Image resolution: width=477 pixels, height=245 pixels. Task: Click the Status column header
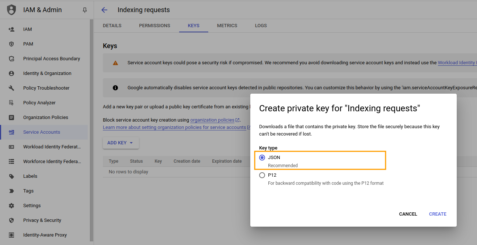point(136,161)
